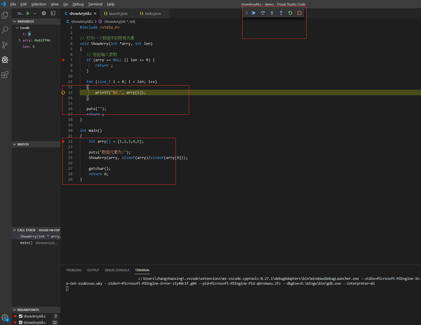
Task: Open the Edit menu
Action: click(23, 4)
